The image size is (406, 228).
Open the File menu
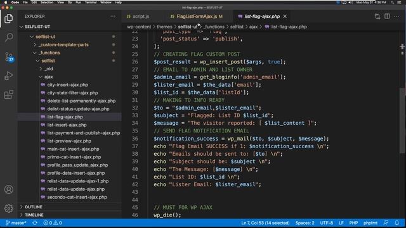(x=25, y=3)
